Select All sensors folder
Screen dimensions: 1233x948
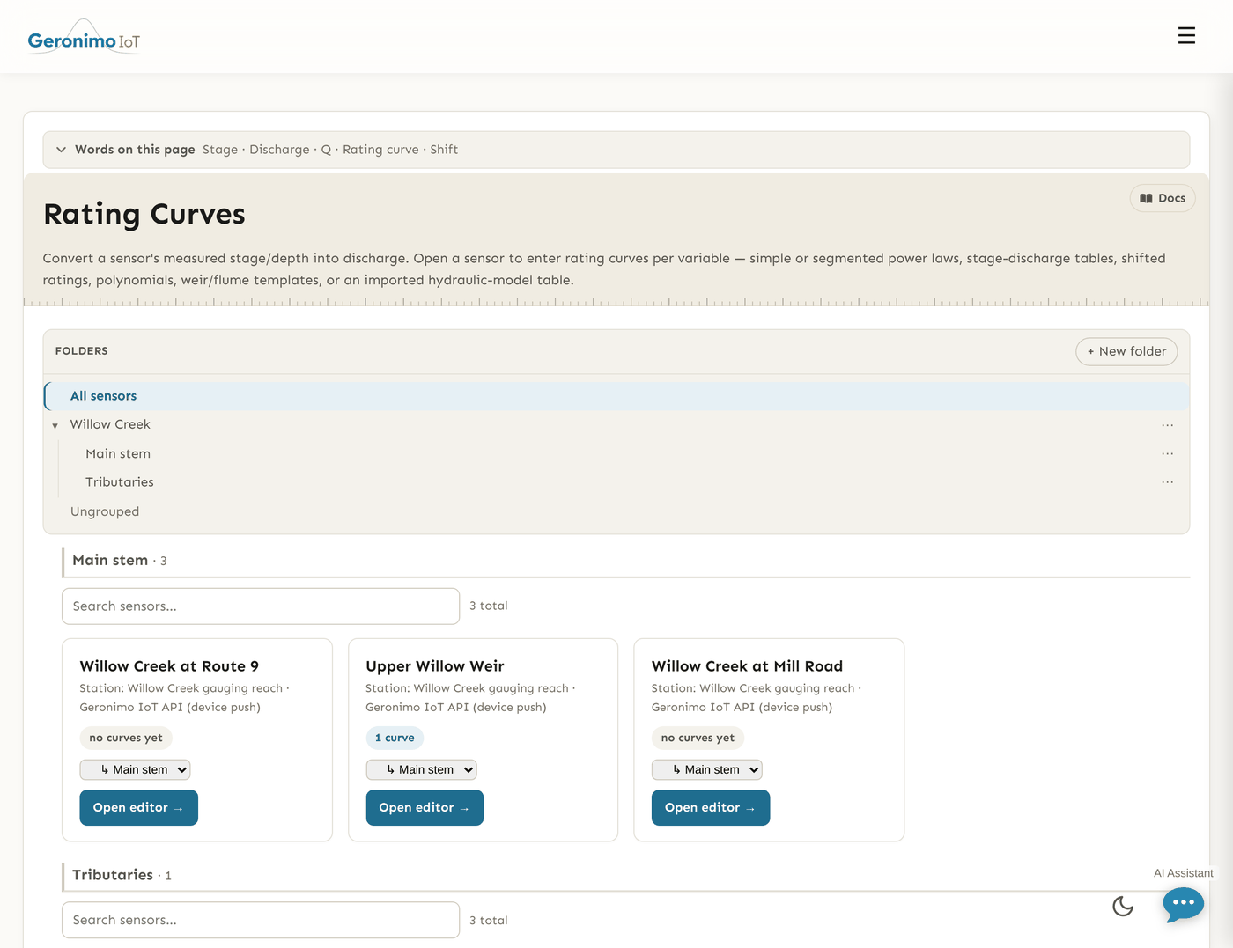click(x=616, y=396)
